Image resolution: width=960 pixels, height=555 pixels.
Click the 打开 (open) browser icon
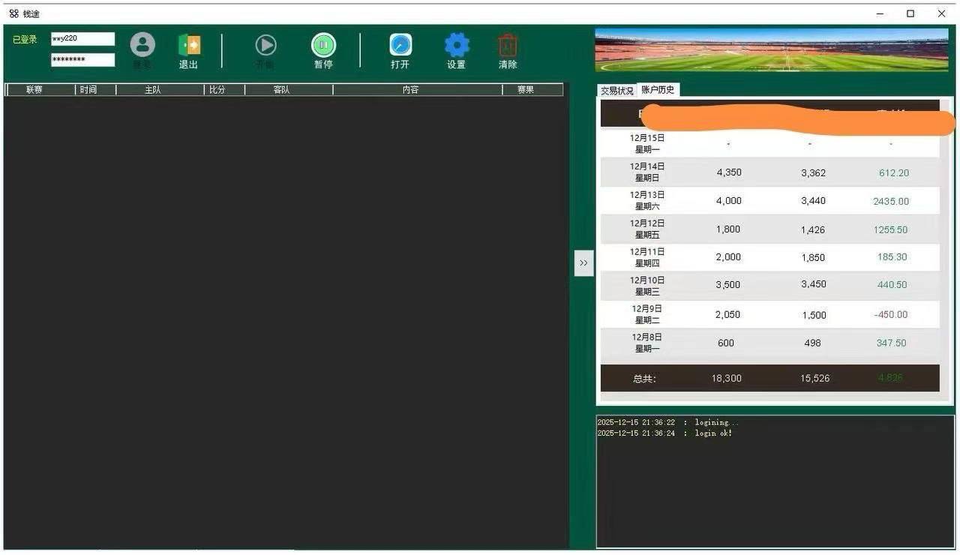(400, 46)
